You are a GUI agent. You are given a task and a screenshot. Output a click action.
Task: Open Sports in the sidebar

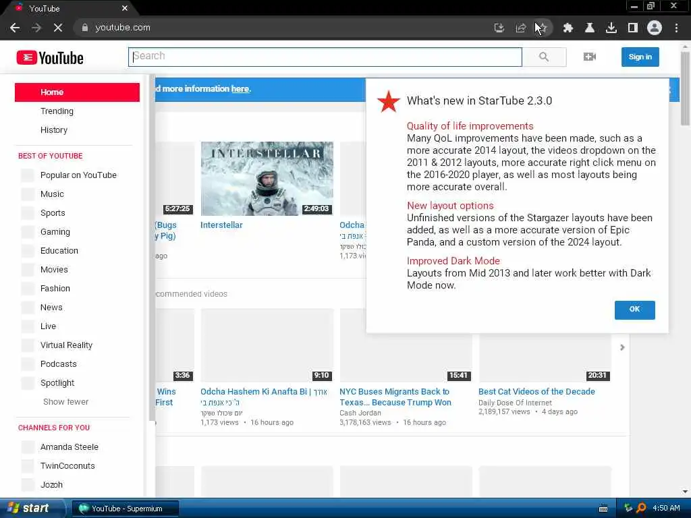pyautogui.click(x=53, y=212)
